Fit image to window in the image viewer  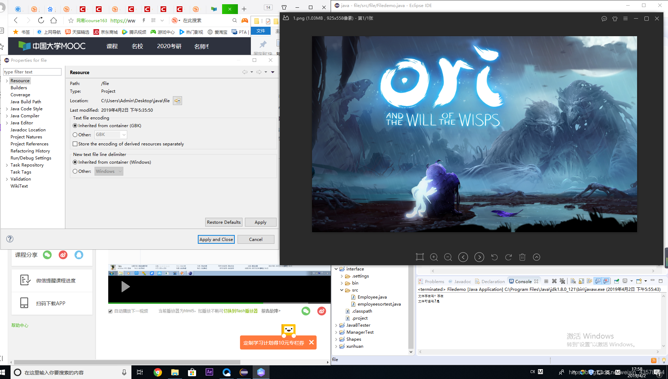(x=420, y=257)
